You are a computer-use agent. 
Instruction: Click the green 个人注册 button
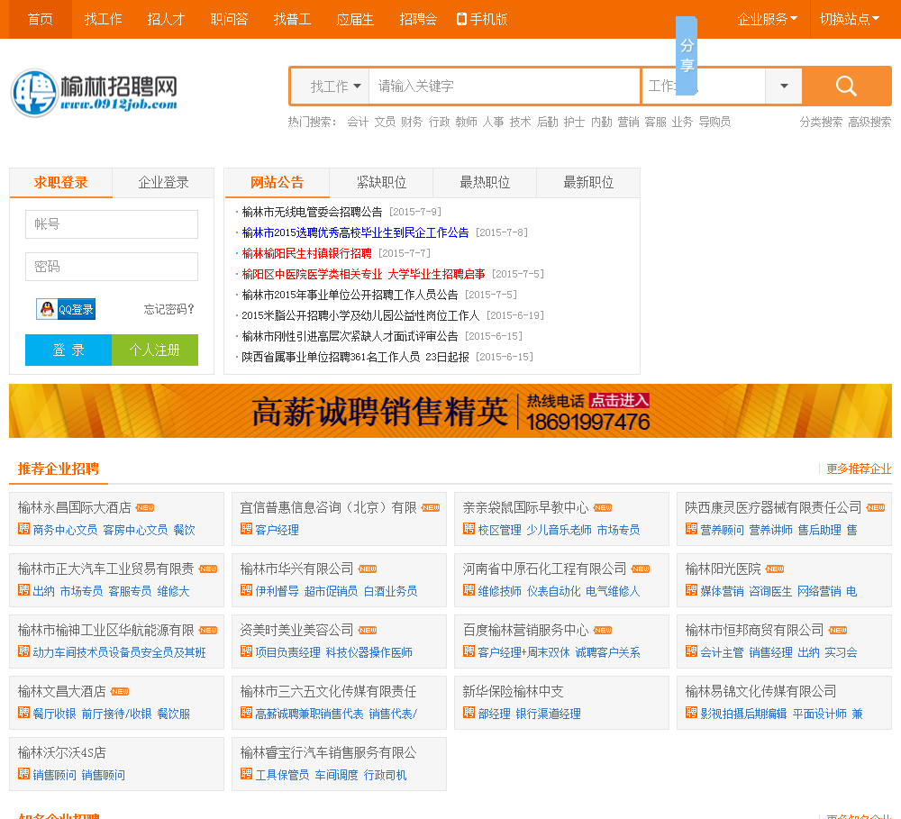(154, 350)
